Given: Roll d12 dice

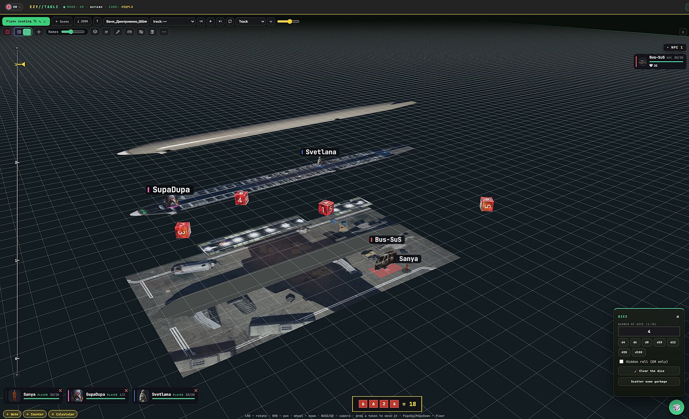Looking at the screenshot, I should tap(673, 342).
